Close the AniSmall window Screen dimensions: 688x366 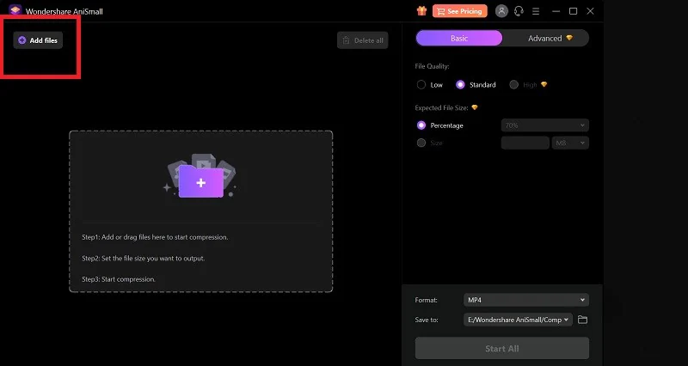tap(590, 11)
